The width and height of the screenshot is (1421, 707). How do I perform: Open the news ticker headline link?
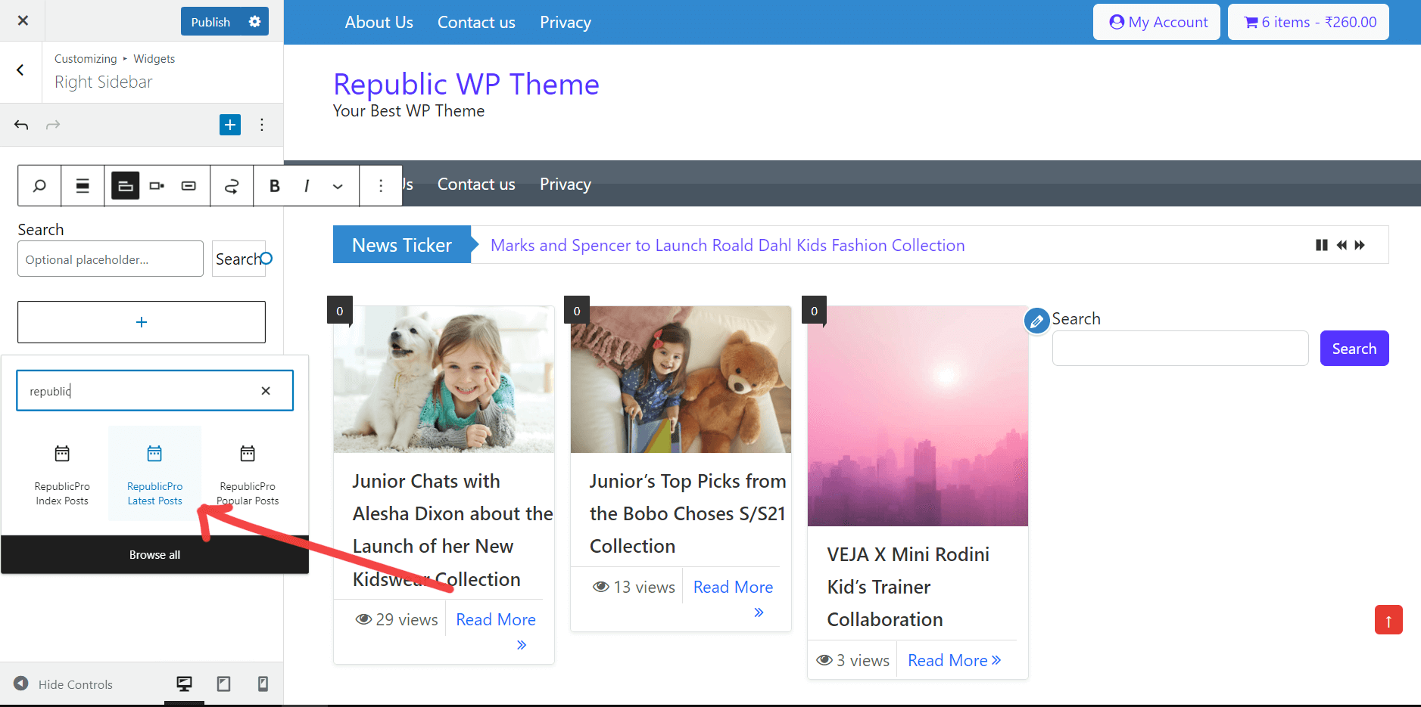point(728,246)
